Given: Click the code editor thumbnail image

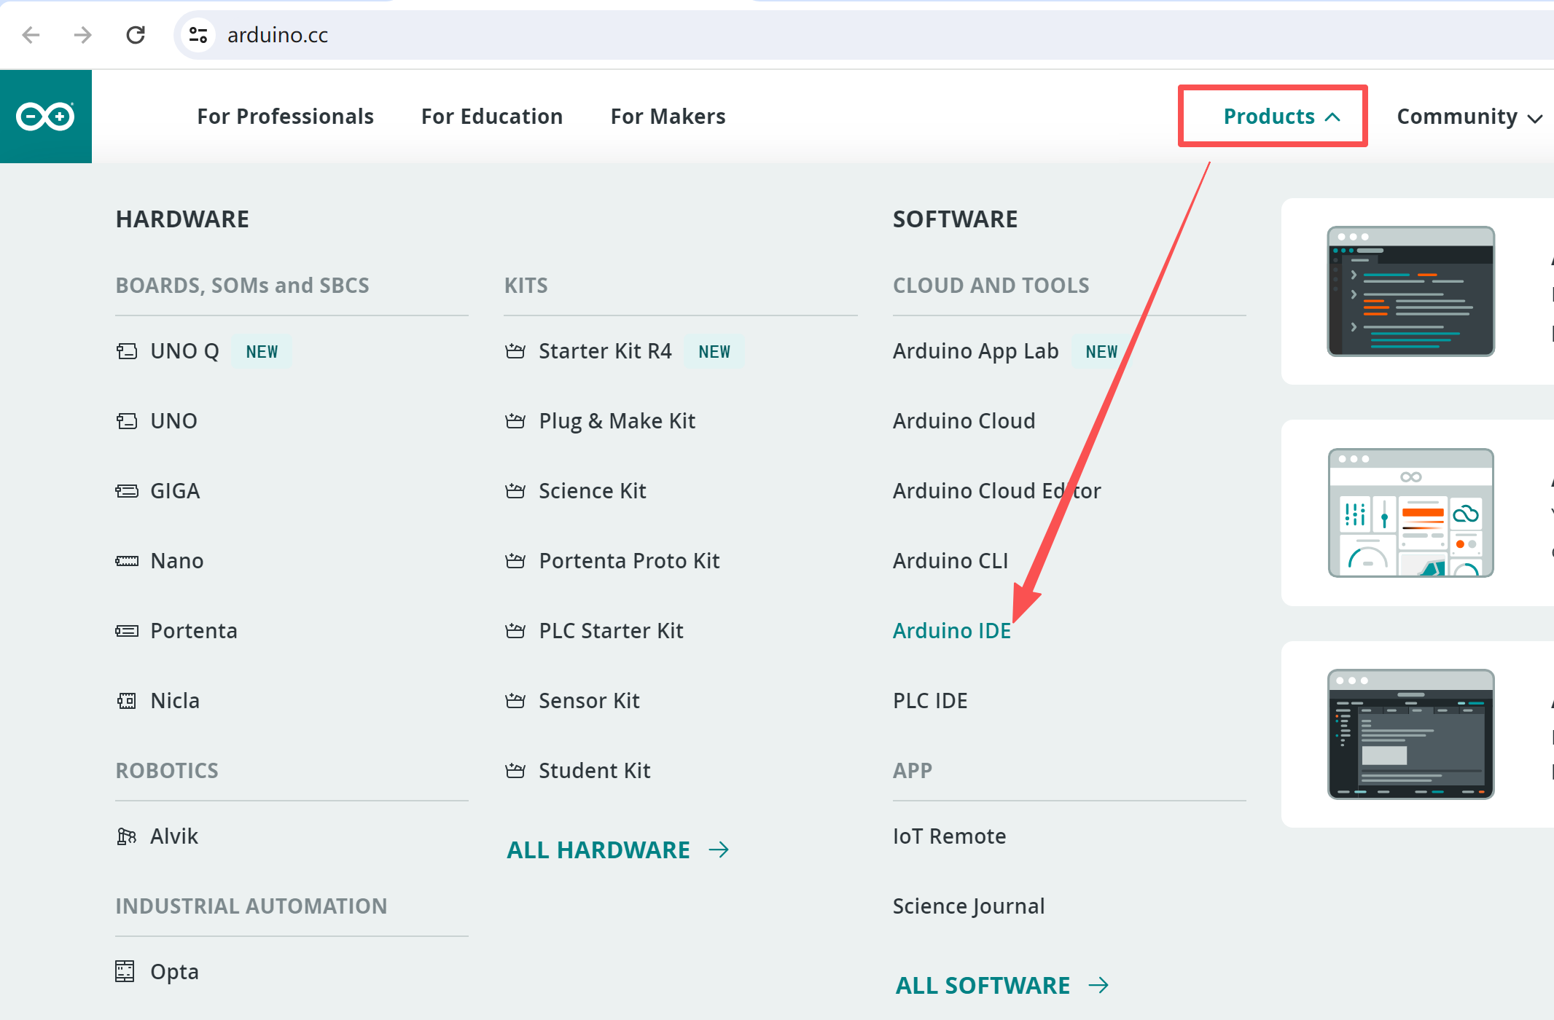Looking at the screenshot, I should point(1410,291).
